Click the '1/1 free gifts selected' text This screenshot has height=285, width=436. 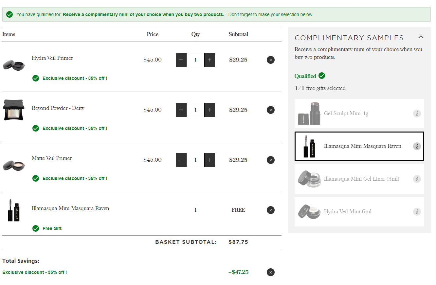320,88
